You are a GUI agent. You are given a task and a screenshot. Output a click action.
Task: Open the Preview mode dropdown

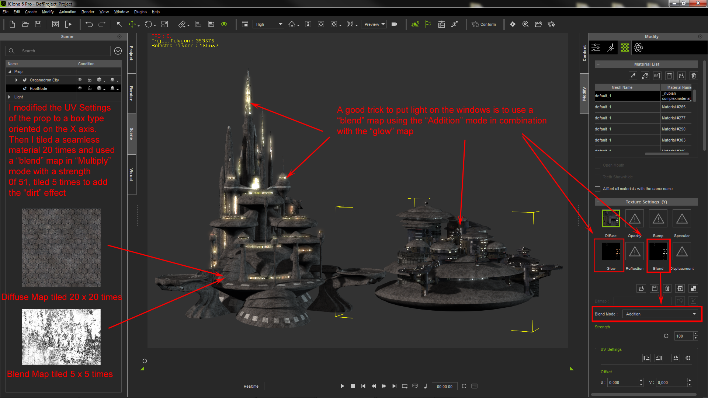[x=374, y=24]
